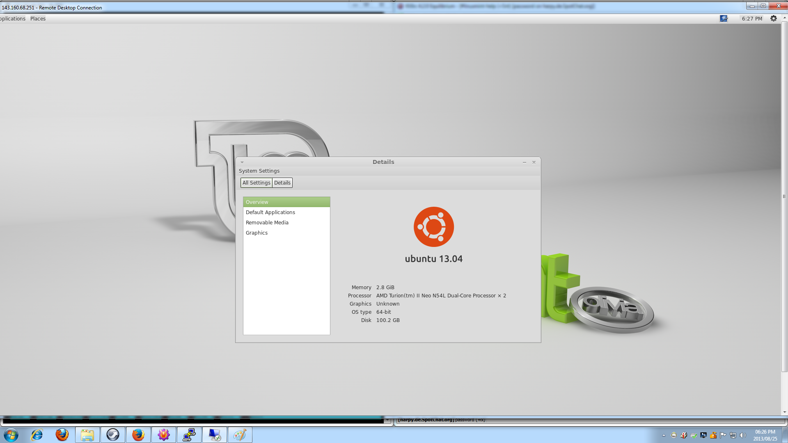
Task: Click the Steam-like round arrow taskbar icon
Action: click(x=113, y=435)
